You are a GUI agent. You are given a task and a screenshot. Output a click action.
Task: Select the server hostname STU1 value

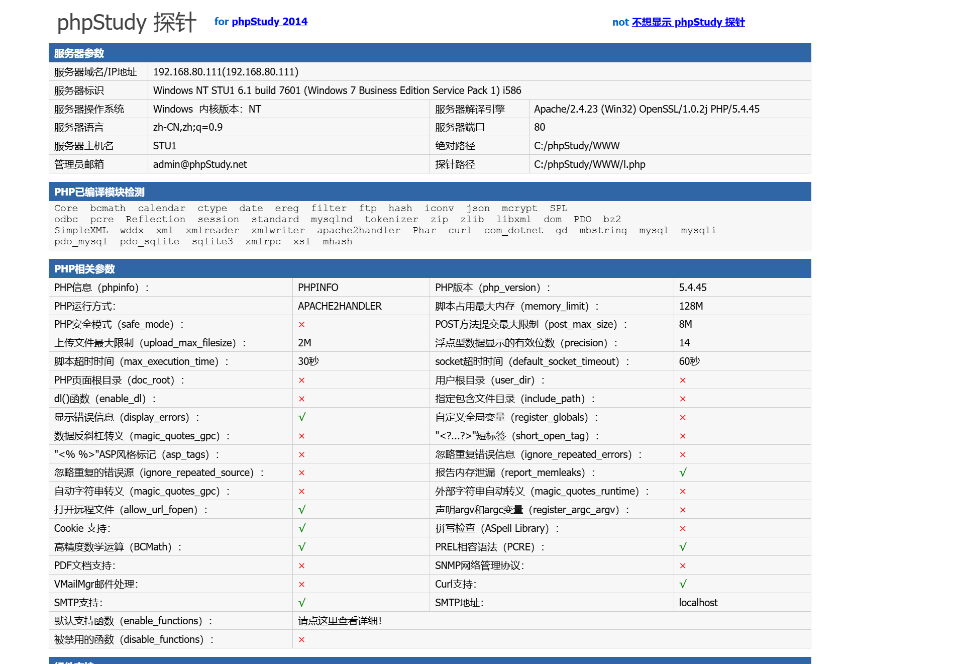[x=165, y=146]
